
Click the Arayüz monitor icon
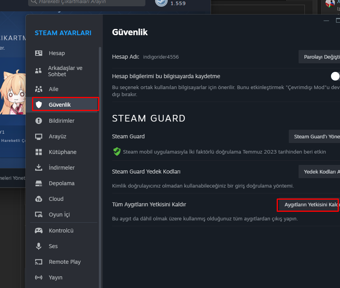tap(39, 137)
